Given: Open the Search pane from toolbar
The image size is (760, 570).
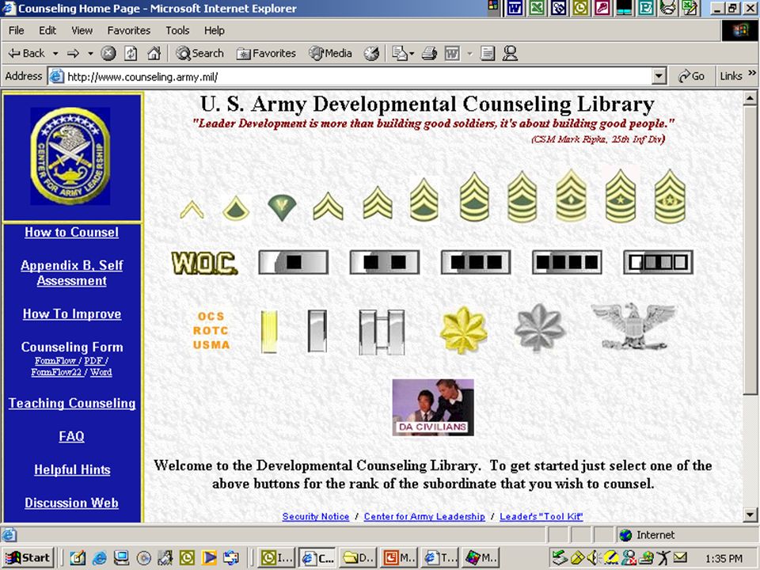Looking at the screenshot, I should [199, 53].
